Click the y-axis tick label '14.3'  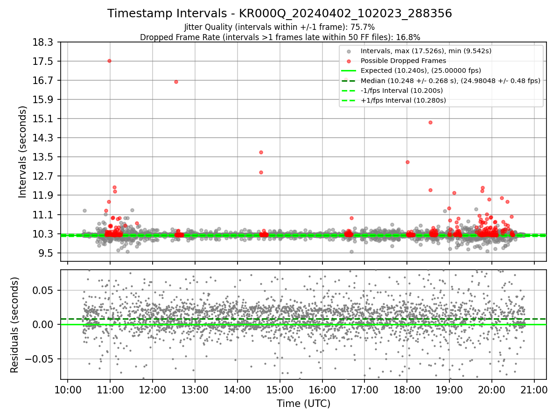click(43, 138)
